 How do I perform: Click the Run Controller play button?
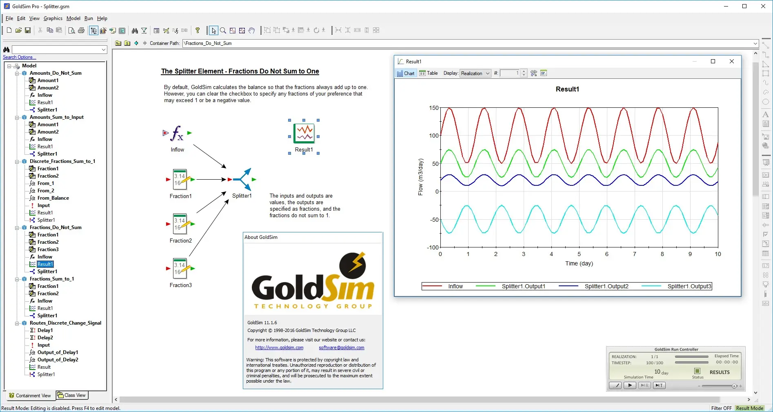(630, 385)
